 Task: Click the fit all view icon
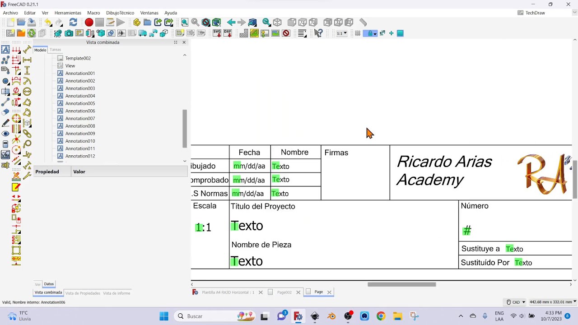click(185, 22)
